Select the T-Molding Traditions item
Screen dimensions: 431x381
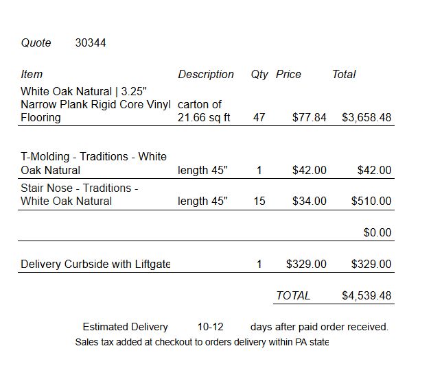[x=93, y=163]
